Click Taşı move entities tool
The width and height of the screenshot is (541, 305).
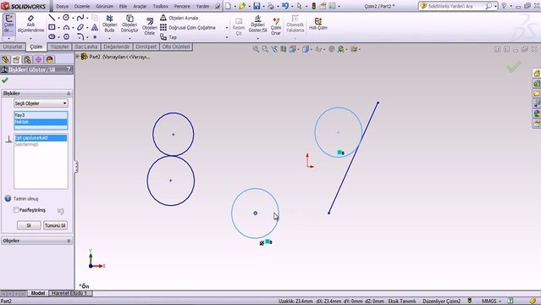click(x=168, y=37)
